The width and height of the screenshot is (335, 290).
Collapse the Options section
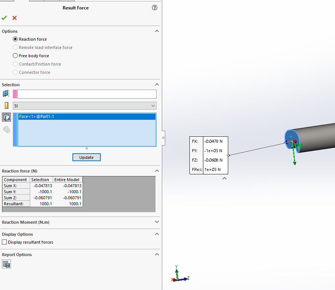click(x=157, y=31)
